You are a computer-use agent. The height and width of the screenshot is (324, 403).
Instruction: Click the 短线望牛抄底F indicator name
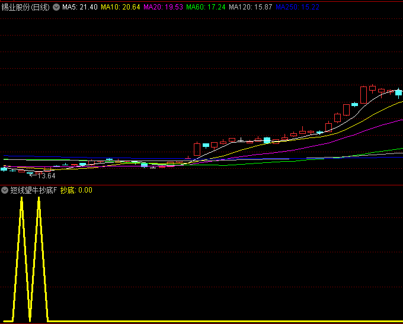click(34, 190)
